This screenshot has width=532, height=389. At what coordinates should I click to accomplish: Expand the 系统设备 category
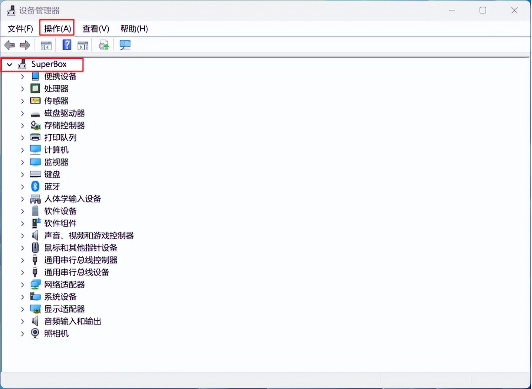pyautogui.click(x=22, y=297)
